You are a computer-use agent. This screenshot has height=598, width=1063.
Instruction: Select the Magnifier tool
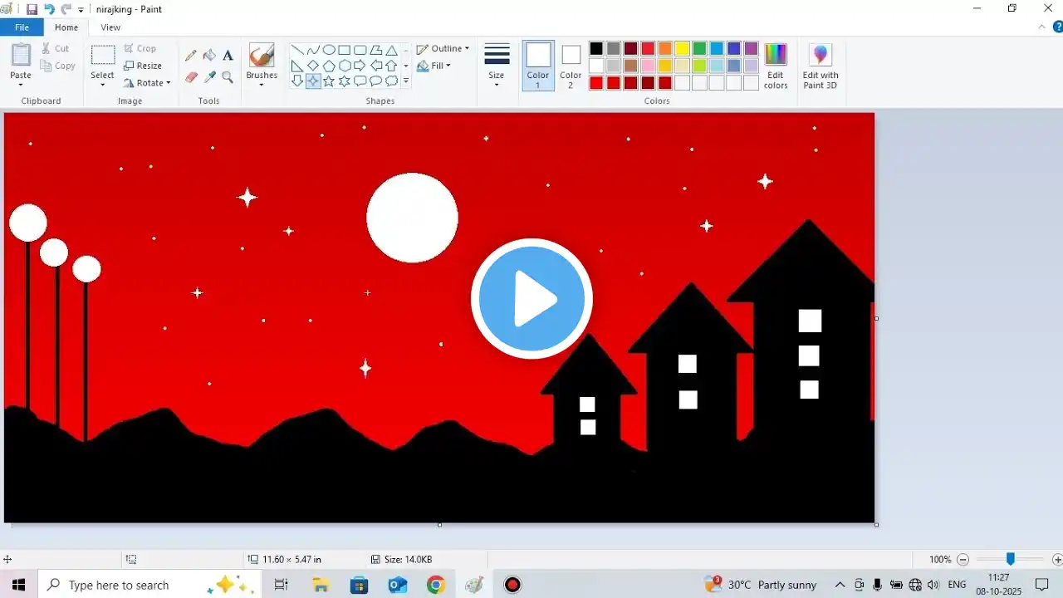click(228, 77)
